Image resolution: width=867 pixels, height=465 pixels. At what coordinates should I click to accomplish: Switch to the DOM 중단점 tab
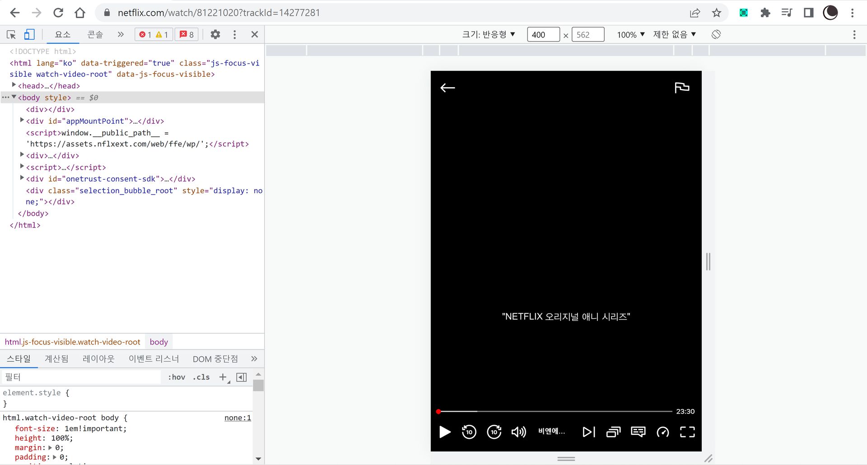pos(215,359)
